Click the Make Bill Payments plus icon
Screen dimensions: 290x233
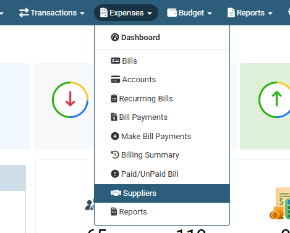coord(115,136)
